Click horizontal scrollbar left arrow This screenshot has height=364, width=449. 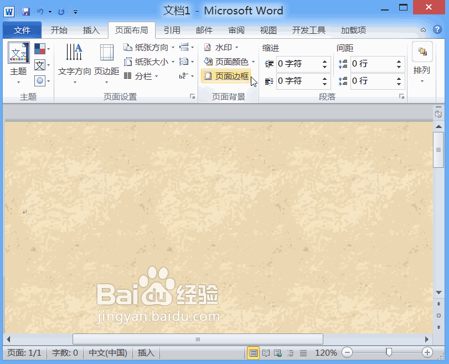(x=8, y=340)
